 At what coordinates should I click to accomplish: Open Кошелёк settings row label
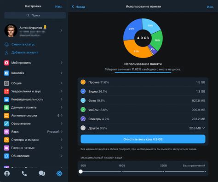coord(17,73)
